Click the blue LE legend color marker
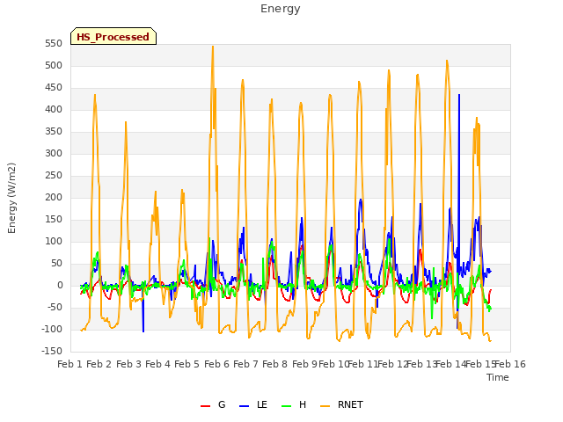 coord(244,406)
